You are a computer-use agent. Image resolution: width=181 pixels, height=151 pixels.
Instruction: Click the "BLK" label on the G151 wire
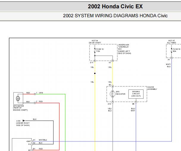35,119
